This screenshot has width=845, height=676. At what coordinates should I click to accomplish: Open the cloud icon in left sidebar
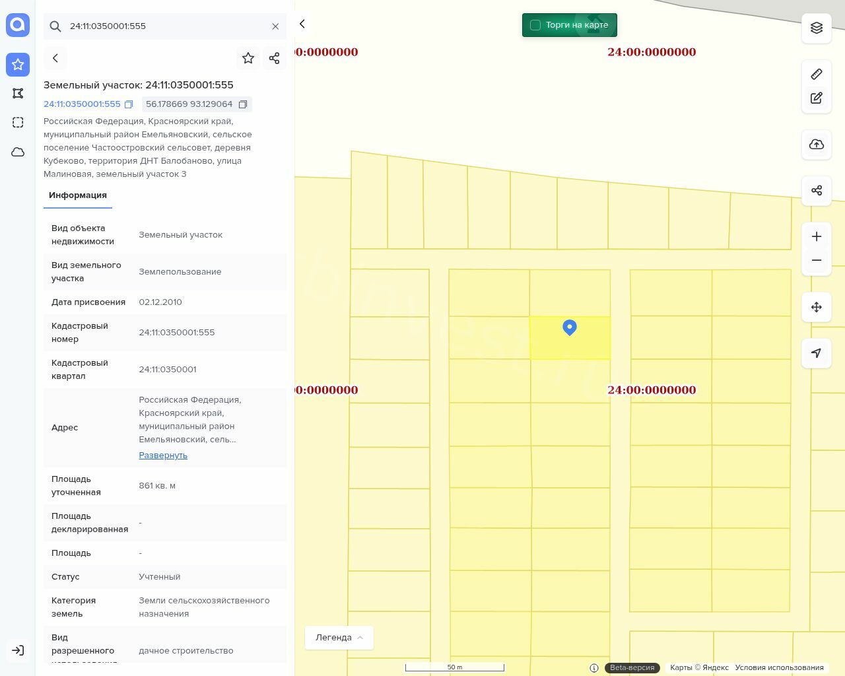tap(18, 152)
